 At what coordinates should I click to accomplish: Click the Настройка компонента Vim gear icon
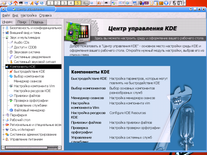tap(11, 86)
